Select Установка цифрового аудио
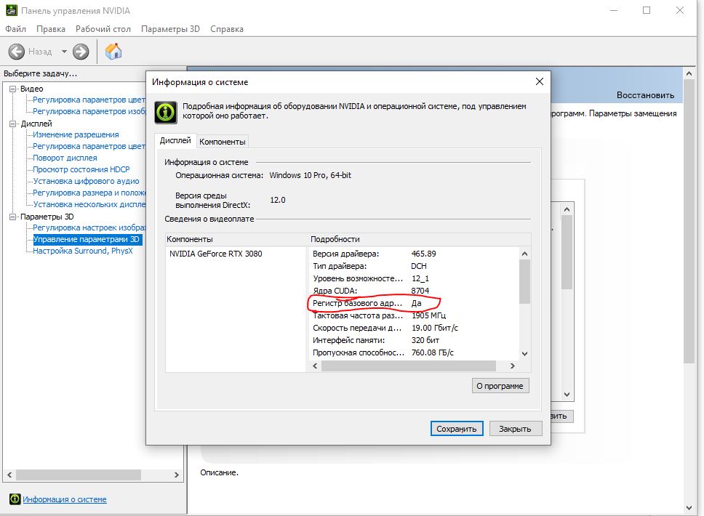 click(x=87, y=181)
